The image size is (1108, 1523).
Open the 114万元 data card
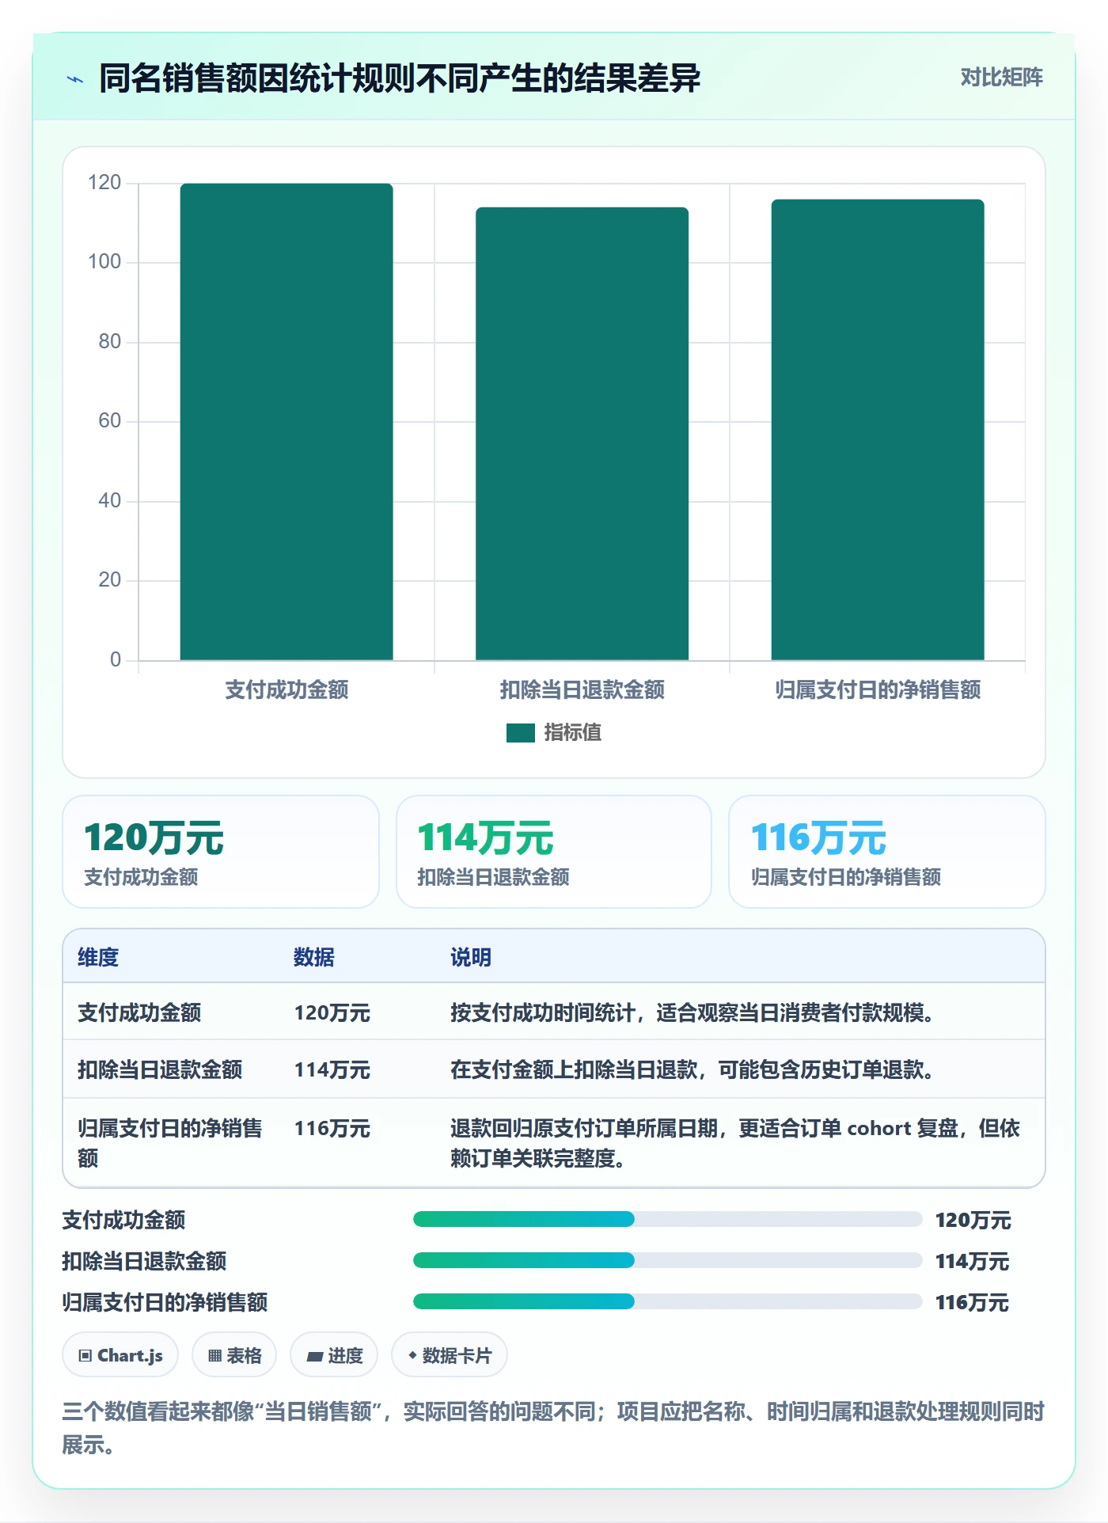(x=554, y=852)
